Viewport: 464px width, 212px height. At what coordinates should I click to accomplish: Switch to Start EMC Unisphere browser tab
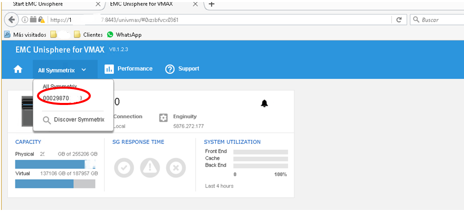tap(38, 4)
